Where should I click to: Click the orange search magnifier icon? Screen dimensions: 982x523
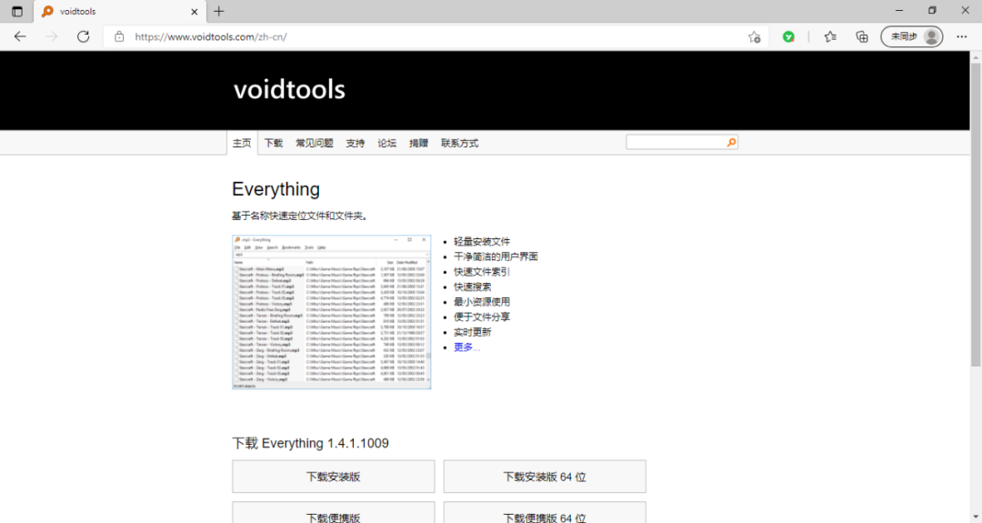click(731, 142)
